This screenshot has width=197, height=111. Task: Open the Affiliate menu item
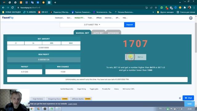[x=99, y=18]
